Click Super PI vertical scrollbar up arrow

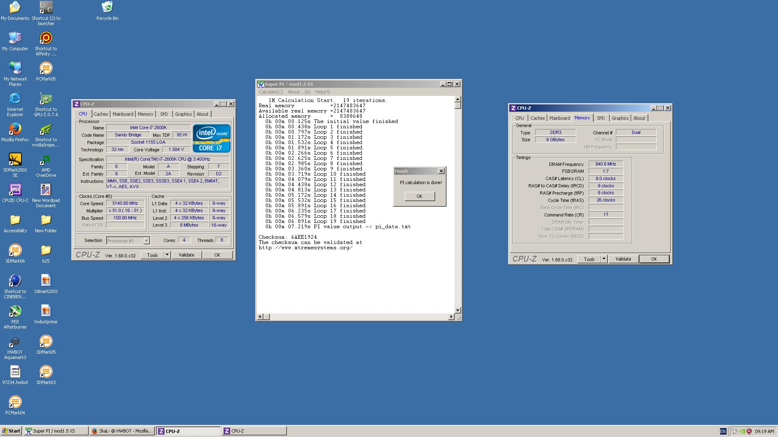coord(457,99)
